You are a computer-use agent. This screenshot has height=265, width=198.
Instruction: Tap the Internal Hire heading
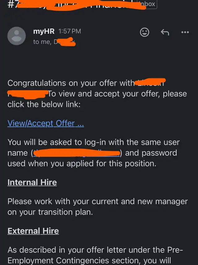(x=32, y=182)
